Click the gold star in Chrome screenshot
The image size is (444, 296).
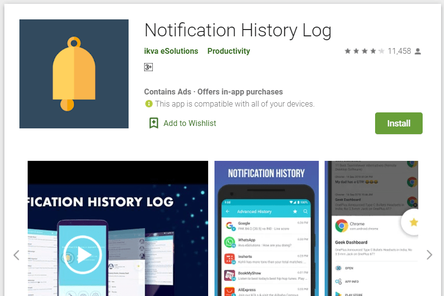pyautogui.click(x=414, y=222)
